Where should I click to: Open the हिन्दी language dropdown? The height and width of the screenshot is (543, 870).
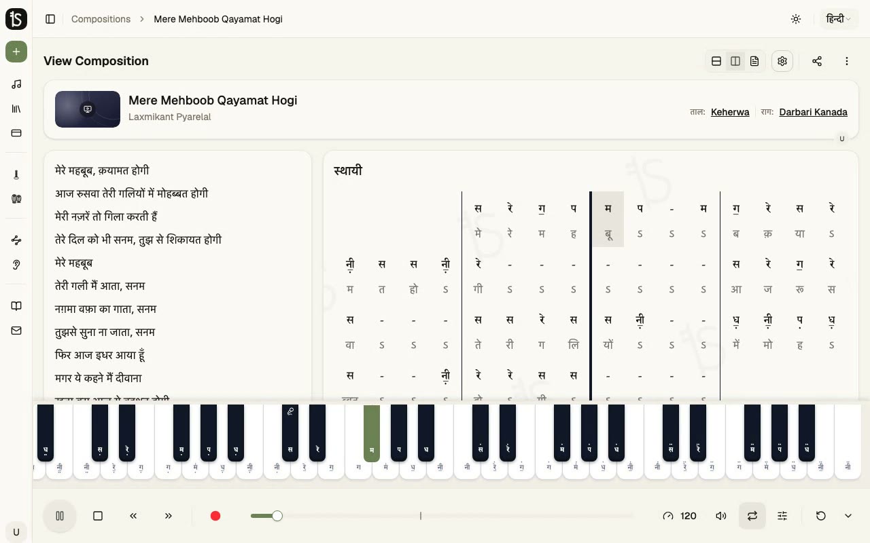point(838,19)
